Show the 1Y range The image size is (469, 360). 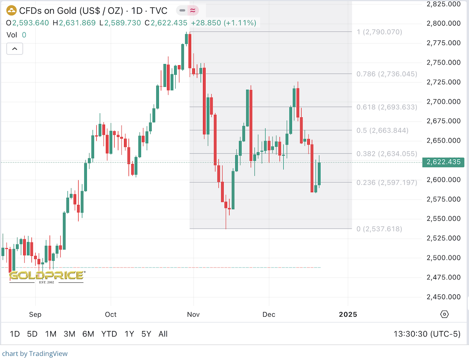point(129,334)
